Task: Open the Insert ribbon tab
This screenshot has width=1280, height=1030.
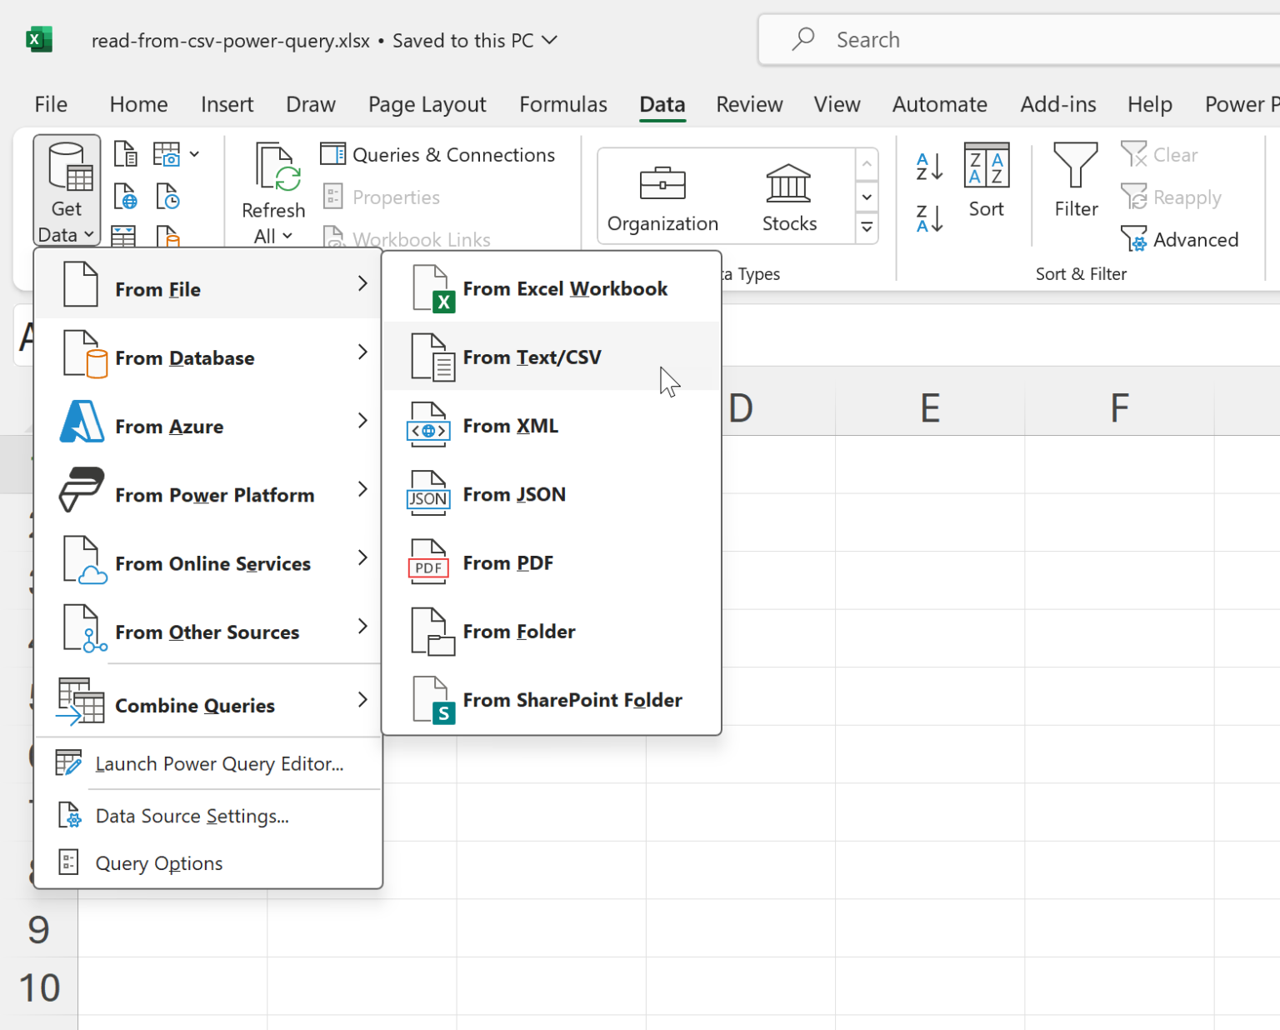Action: click(227, 104)
